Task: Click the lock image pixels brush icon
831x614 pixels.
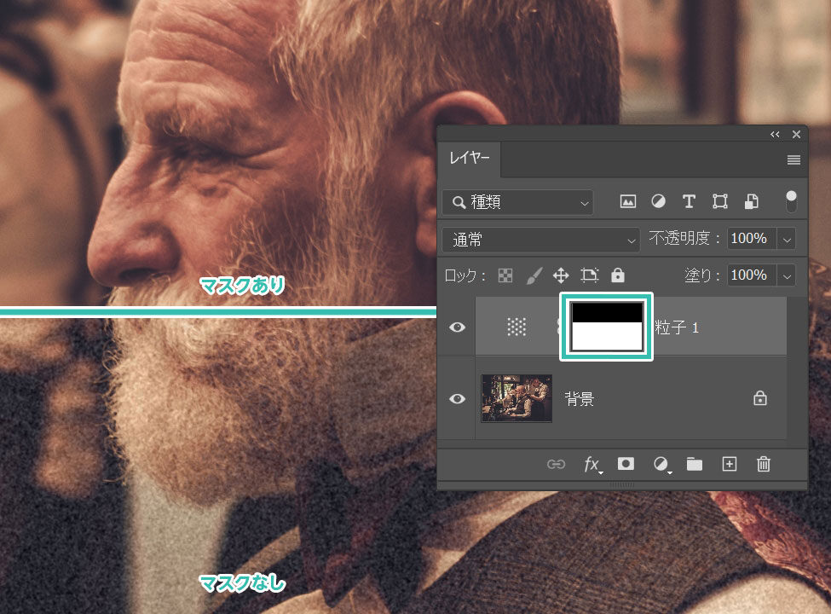Action: [533, 275]
